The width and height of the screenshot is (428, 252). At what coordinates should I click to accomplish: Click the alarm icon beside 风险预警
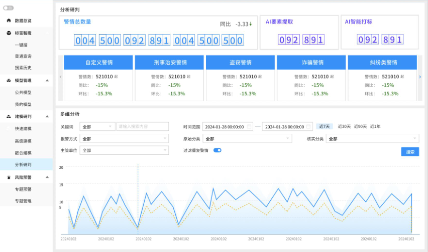(x=9, y=177)
